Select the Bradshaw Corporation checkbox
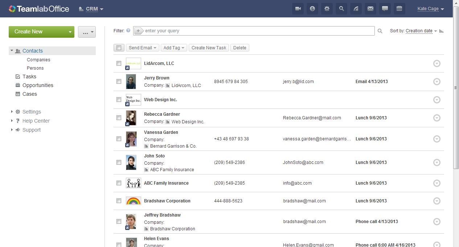This screenshot has height=247, width=459. tap(119, 201)
